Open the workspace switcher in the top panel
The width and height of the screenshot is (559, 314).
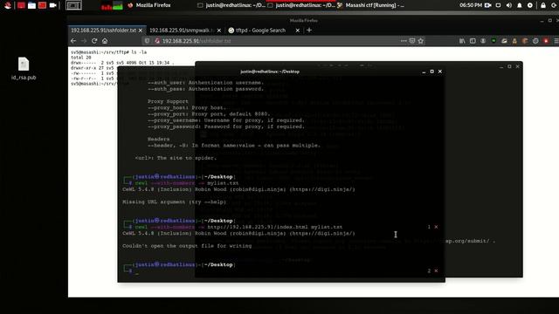tap(73, 5)
